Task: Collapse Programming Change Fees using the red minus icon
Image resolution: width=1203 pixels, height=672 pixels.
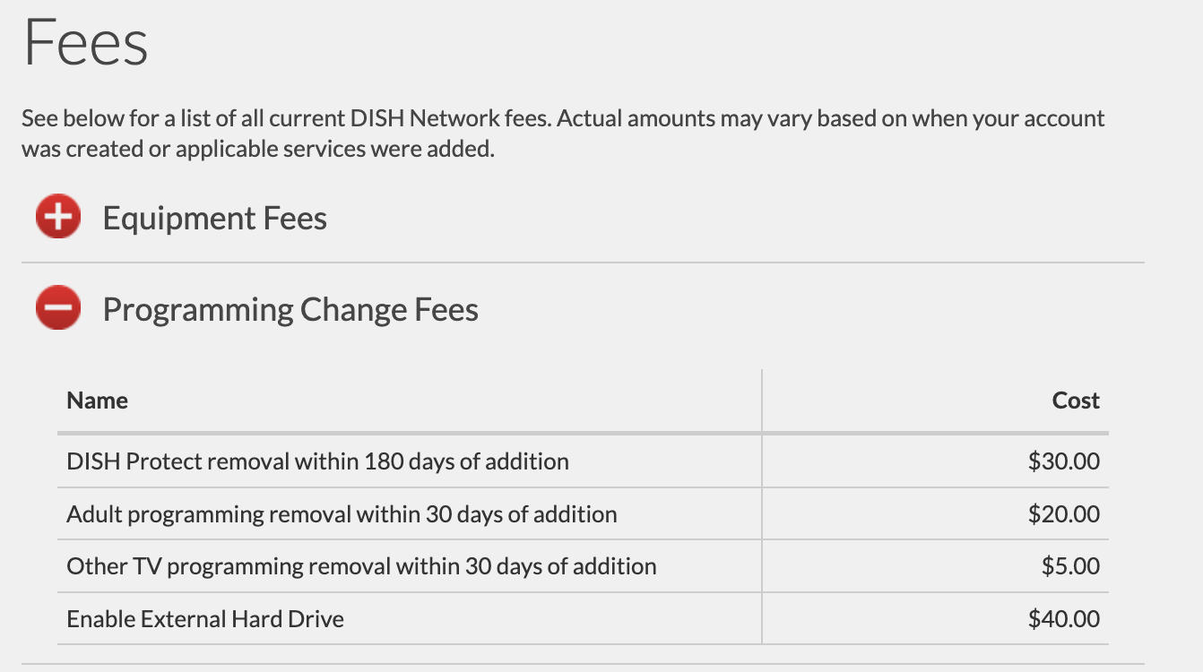Action: [x=58, y=308]
